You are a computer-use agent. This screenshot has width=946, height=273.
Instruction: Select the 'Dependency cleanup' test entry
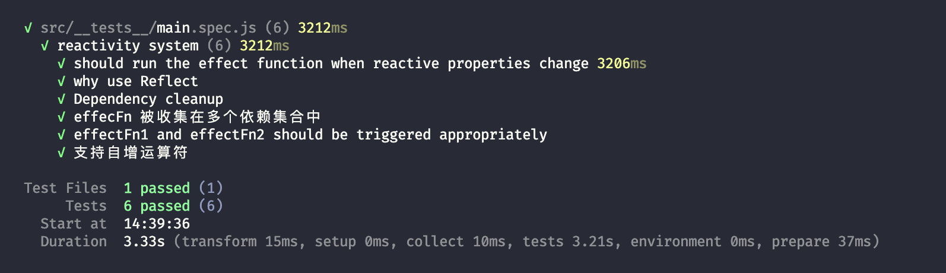coord(148,99)
